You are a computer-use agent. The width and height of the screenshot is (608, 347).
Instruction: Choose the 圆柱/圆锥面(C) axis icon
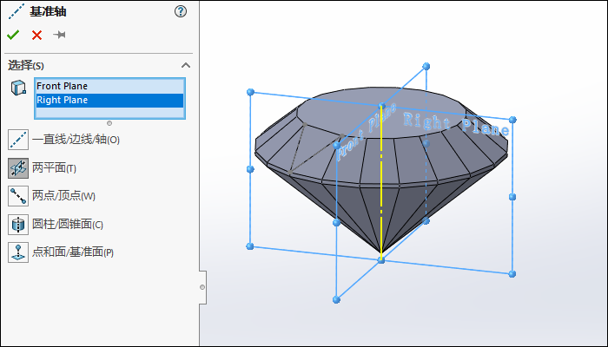click(x=18, y=224)
